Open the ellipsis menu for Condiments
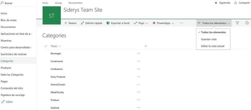Viewport: 251px width, 110px height. point(139,61)
